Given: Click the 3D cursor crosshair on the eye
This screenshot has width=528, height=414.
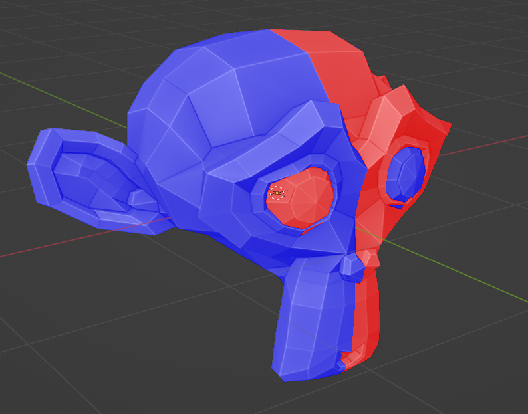Looking at the screenshot, I should click(277, 193).
